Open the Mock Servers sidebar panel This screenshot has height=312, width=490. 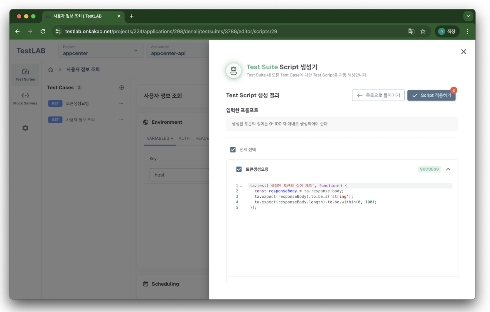click(x=25, y=99)
